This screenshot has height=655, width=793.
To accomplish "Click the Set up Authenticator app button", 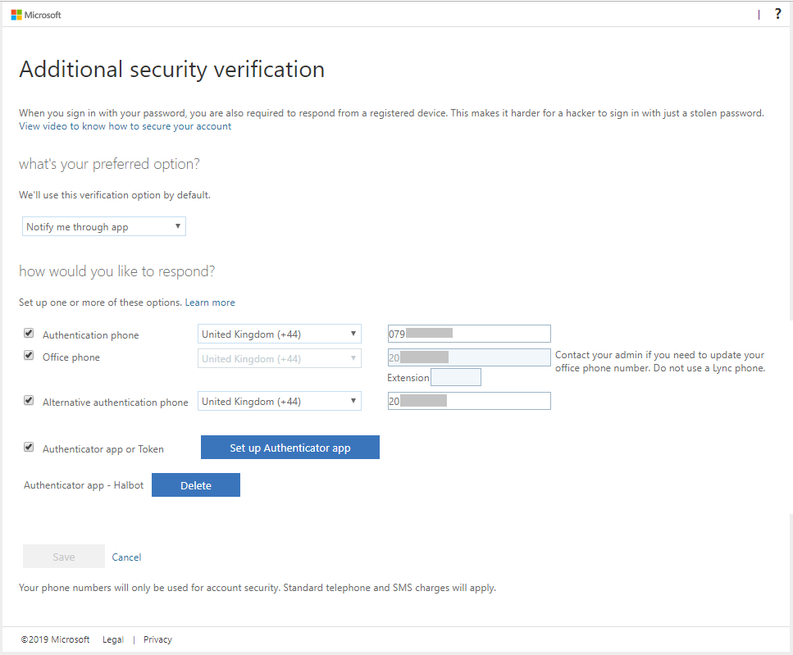I will [x=289, y=447].
